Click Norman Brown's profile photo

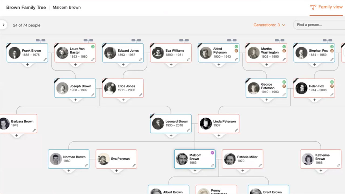click(56, 159)
